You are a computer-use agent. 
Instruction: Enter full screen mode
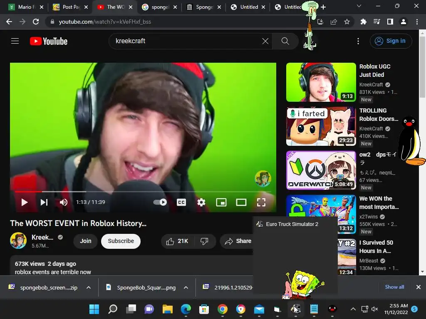pyautogui.click(x=261, y=202)
